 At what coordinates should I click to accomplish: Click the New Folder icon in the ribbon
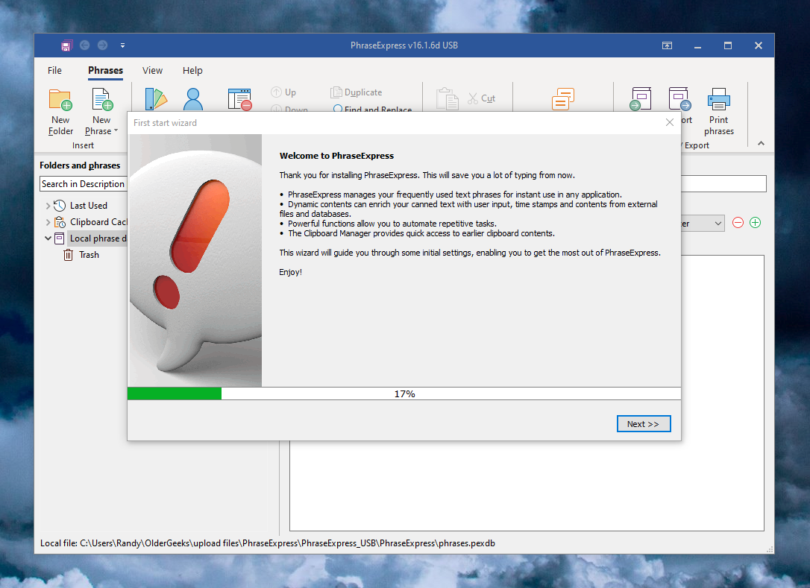pos(60,100)
